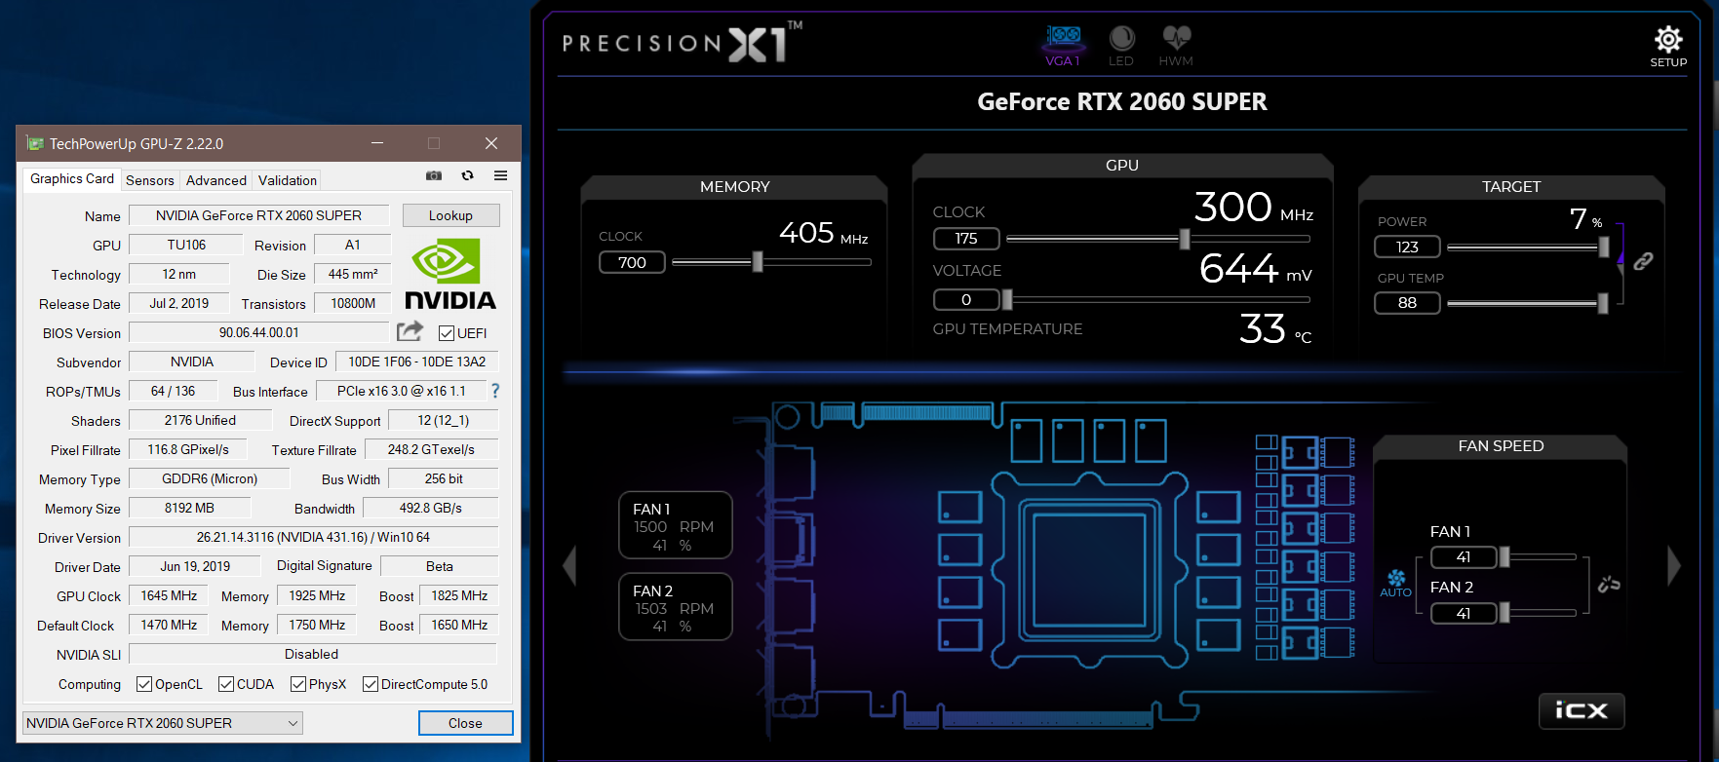Toggle the UEFI checkbox
1719x762 pixels.
pyautogui.click(x=447, y=333)
